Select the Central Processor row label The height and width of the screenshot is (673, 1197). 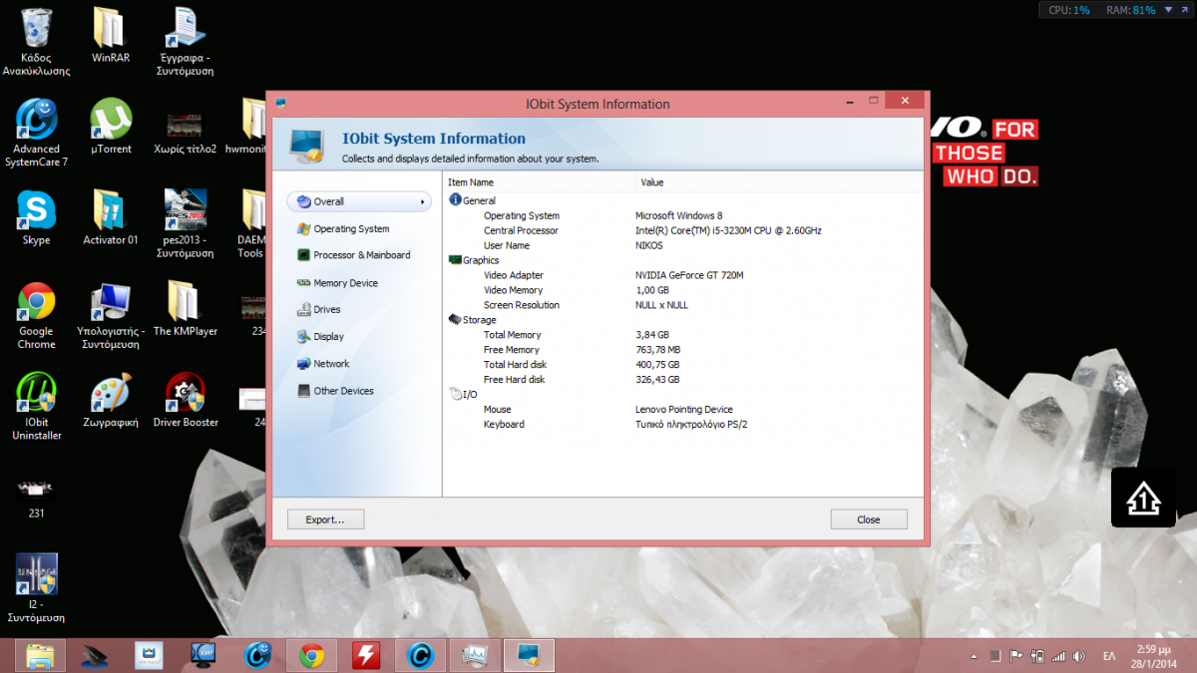[521, 230]
